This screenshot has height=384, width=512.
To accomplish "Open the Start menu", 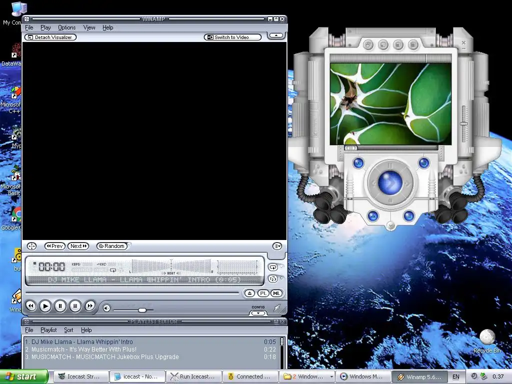I will click(x=23, y=376).
